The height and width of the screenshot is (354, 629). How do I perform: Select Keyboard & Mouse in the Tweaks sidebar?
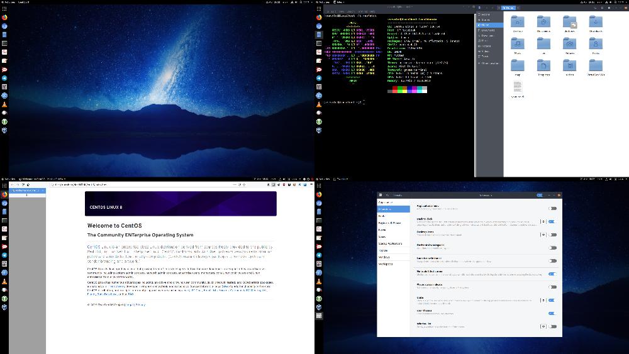(394, 223)
